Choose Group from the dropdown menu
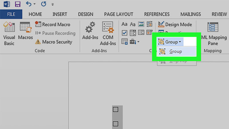 [177, 51]
